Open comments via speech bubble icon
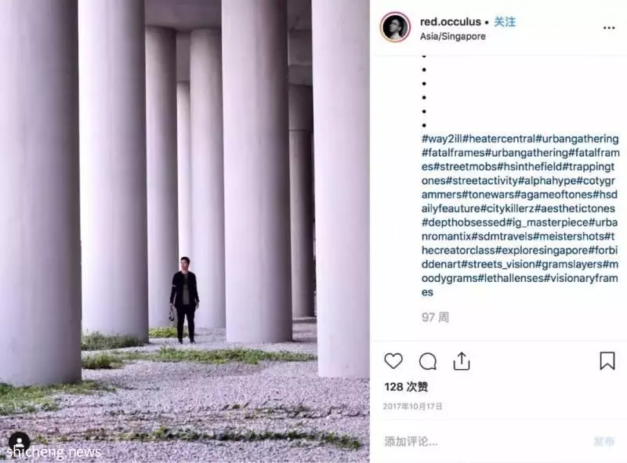Screen dimensions: 627x463 pyautogui.click(x=427, y=361)
